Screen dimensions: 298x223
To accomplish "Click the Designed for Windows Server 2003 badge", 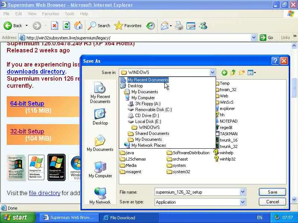I will pyautogui.click(x=36, y=168).
